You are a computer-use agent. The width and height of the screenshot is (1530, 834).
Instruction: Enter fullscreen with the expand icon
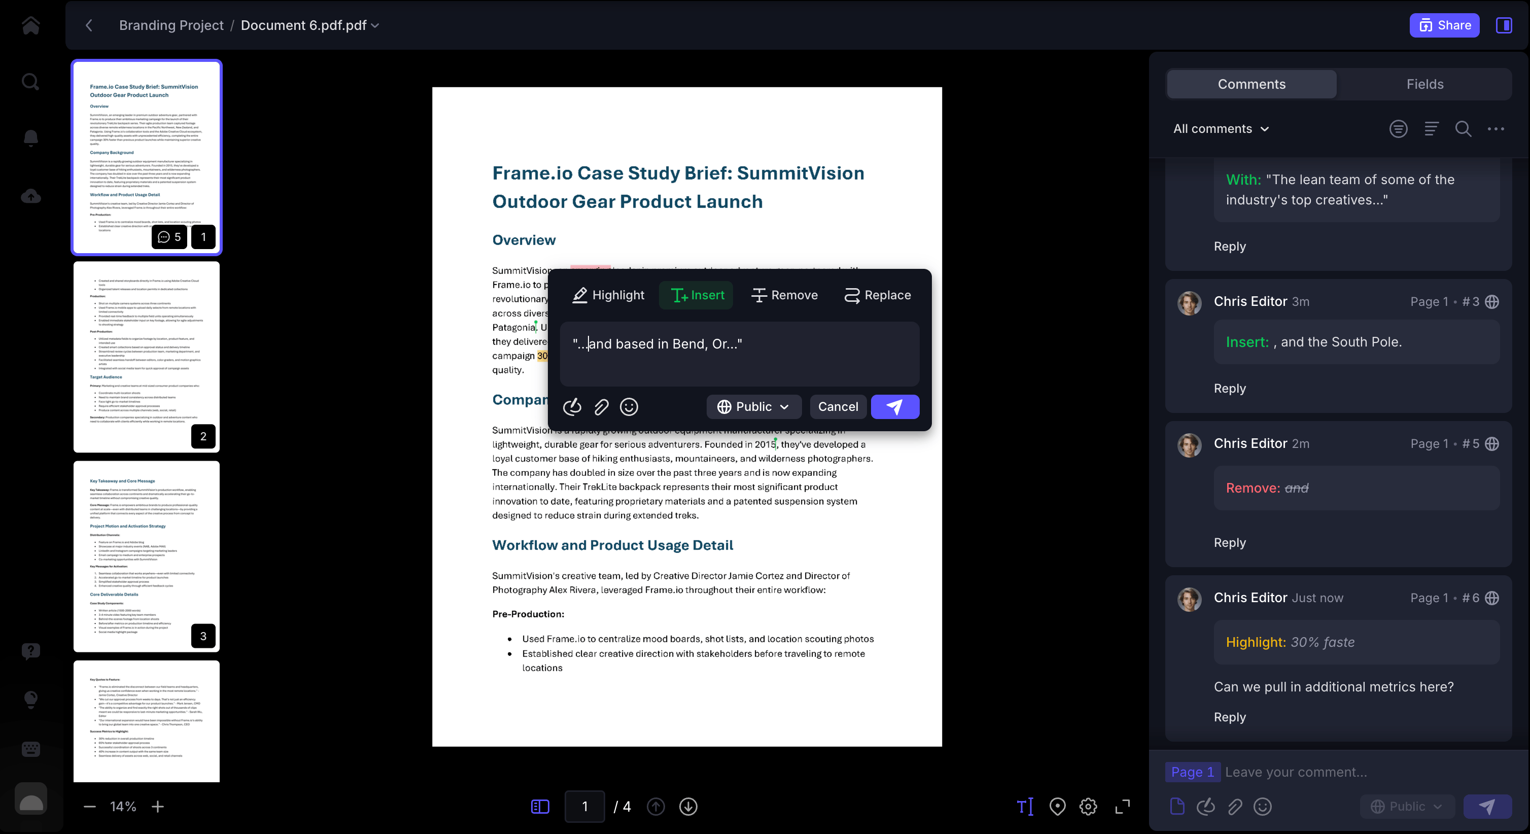tap(1122, 807)
